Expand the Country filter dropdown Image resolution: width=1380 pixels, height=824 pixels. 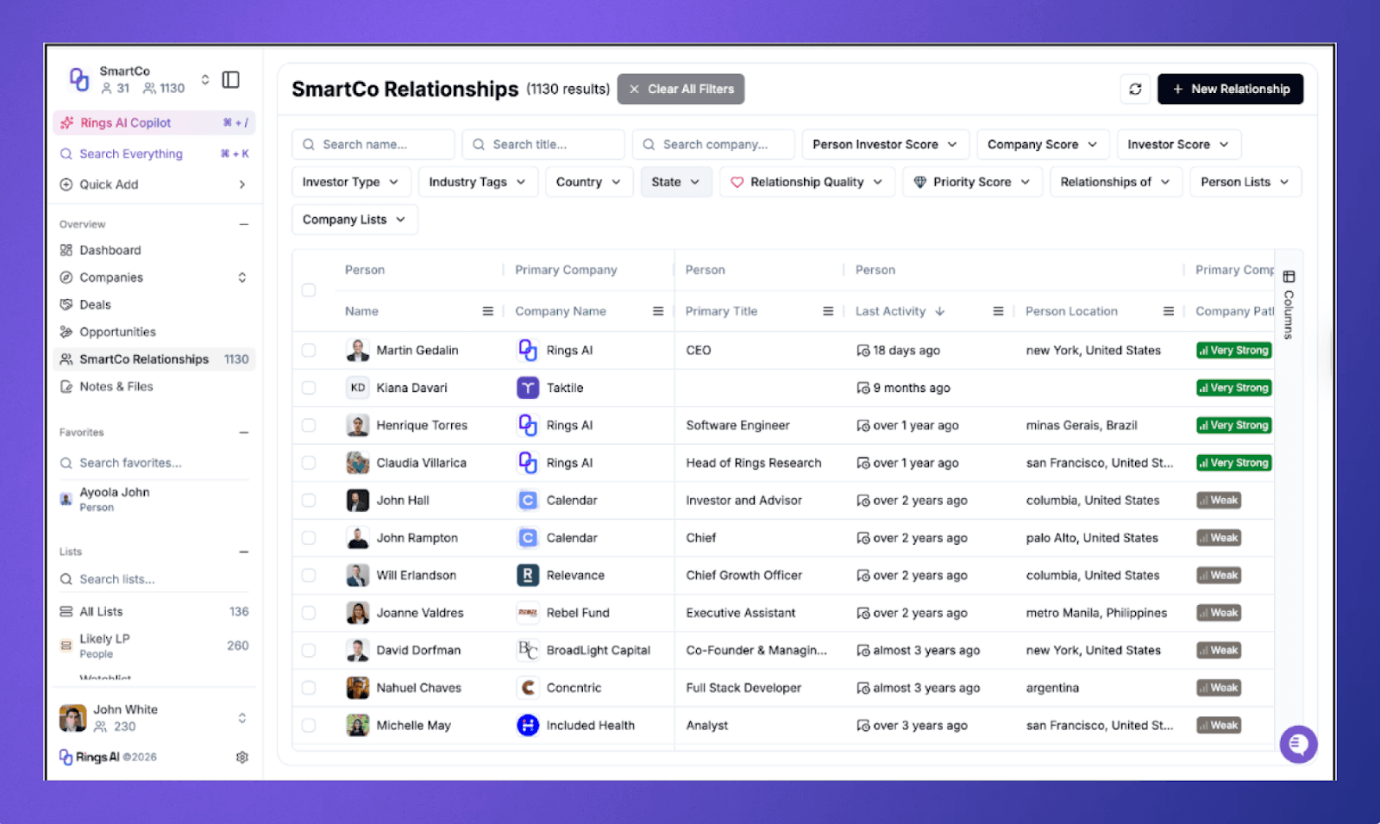[588, 182]
